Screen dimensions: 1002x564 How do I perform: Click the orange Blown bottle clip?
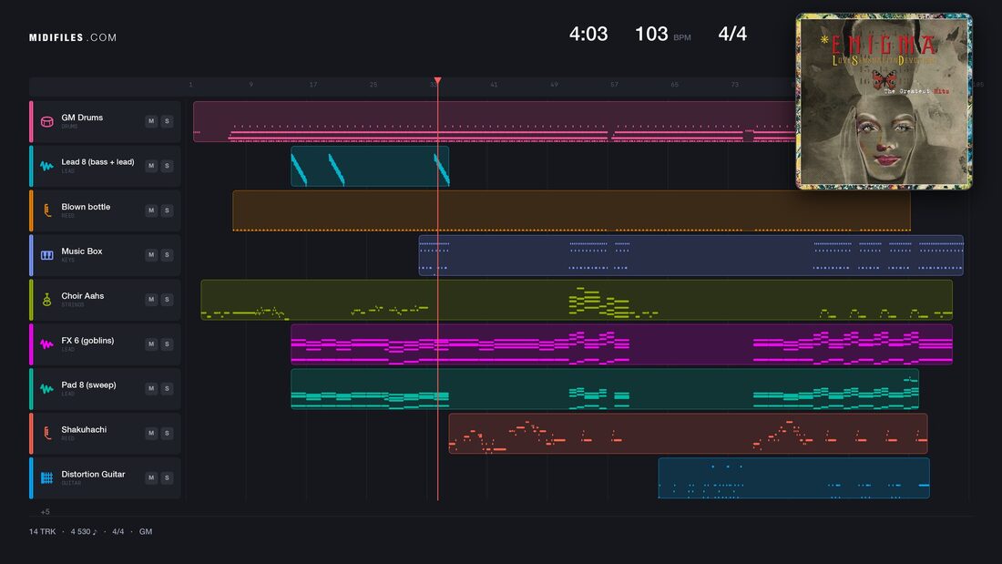(x=571, y=210)
